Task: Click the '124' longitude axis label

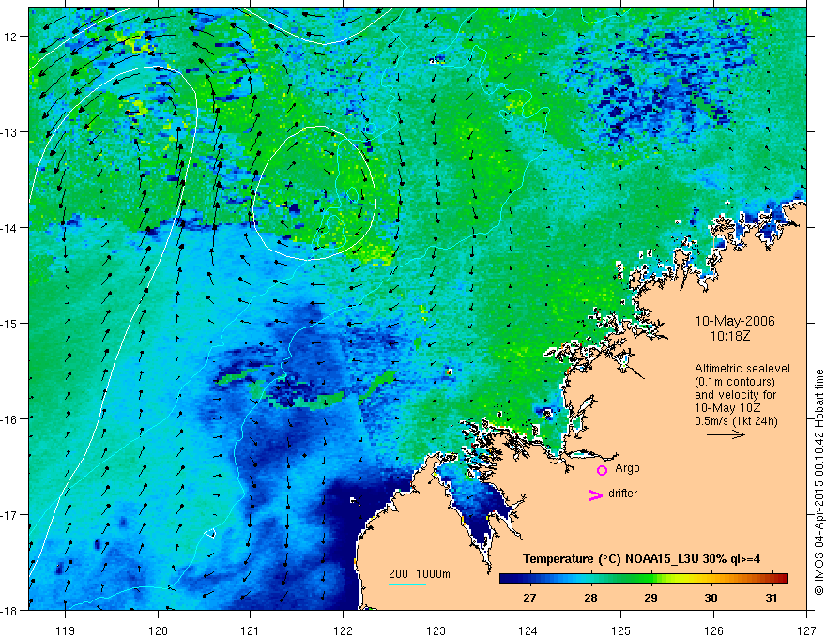Action: pyautogui.click(x=528, y=630)
